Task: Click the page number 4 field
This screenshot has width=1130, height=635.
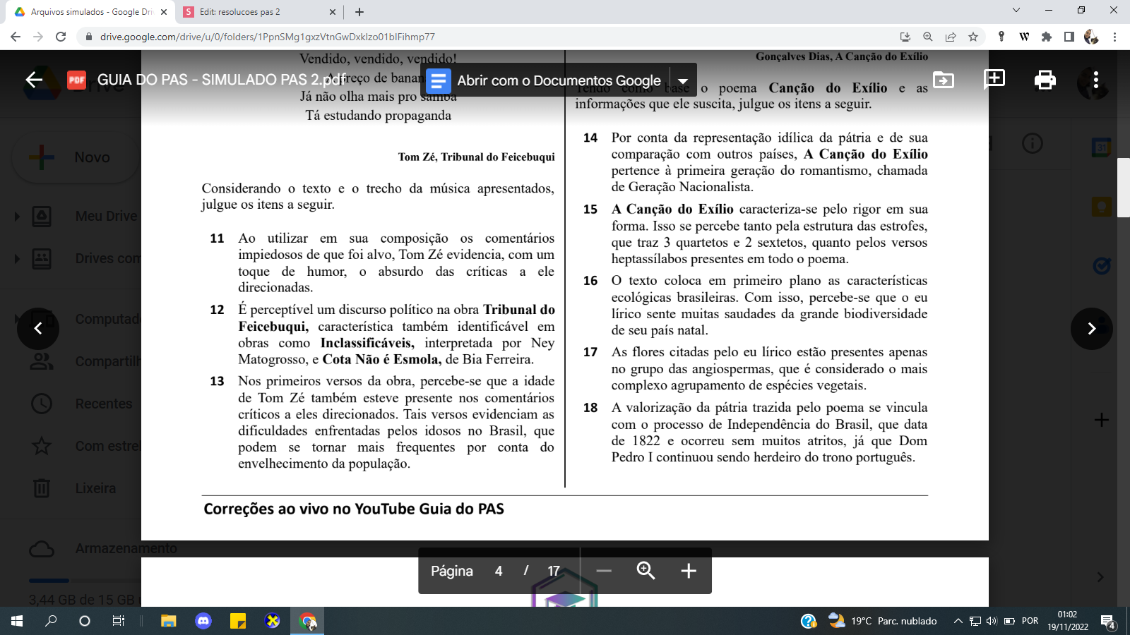Action: click(499, 571)
